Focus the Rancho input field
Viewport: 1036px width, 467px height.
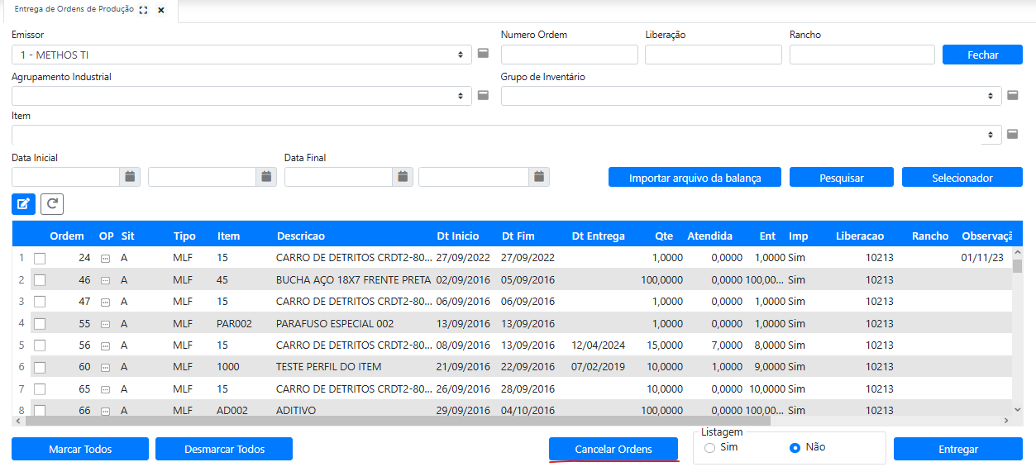(862, 55)
